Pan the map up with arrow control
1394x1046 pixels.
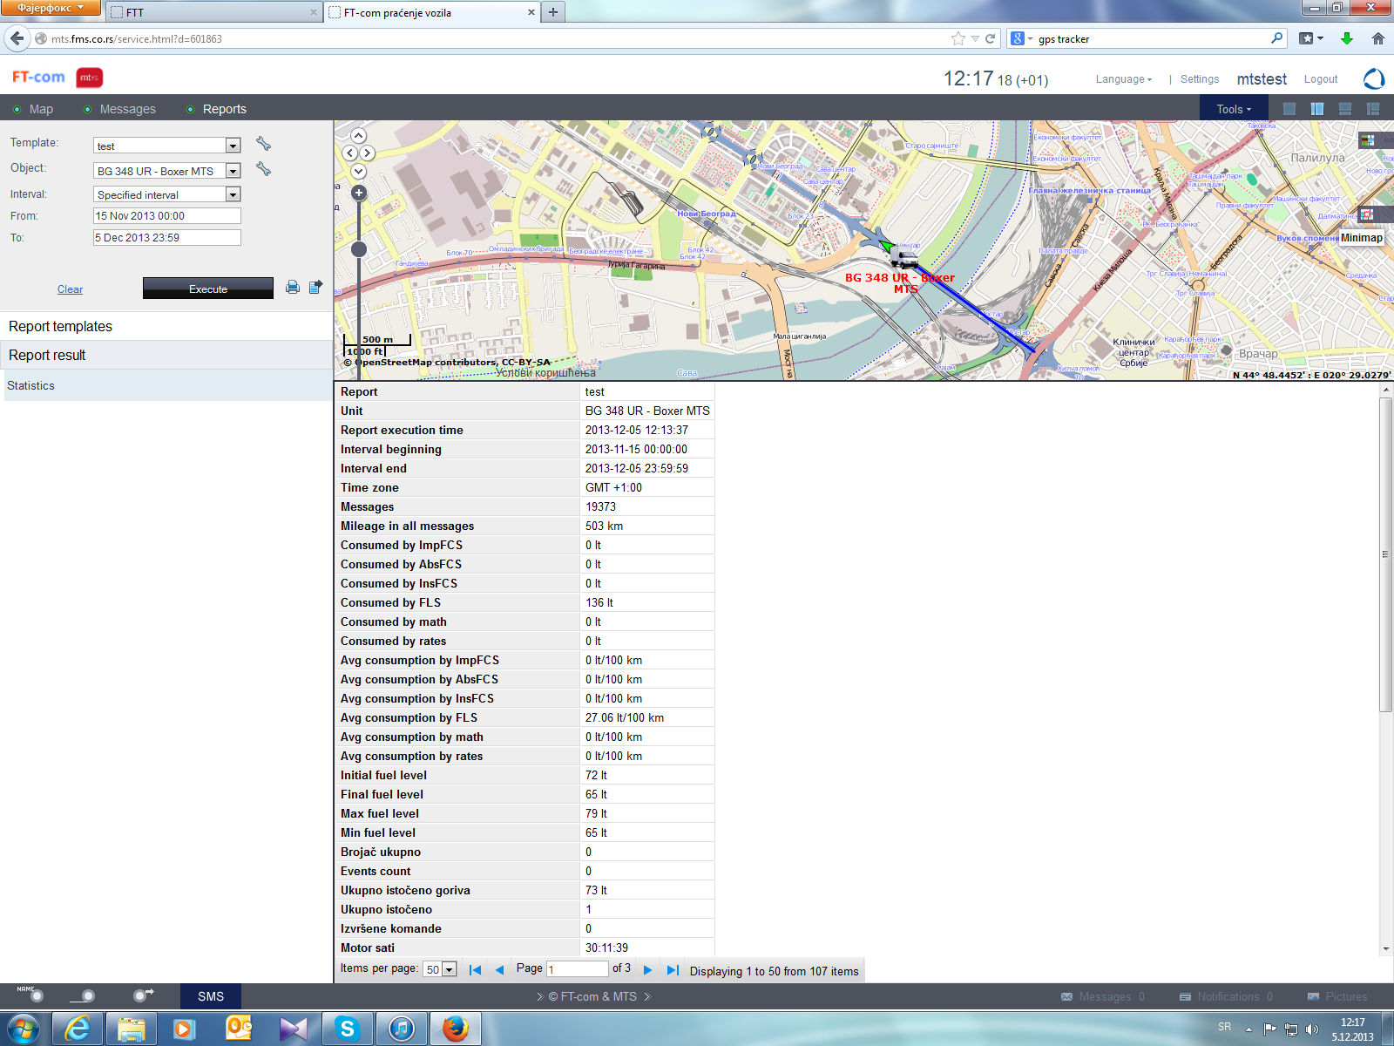(x=359, y=136)
